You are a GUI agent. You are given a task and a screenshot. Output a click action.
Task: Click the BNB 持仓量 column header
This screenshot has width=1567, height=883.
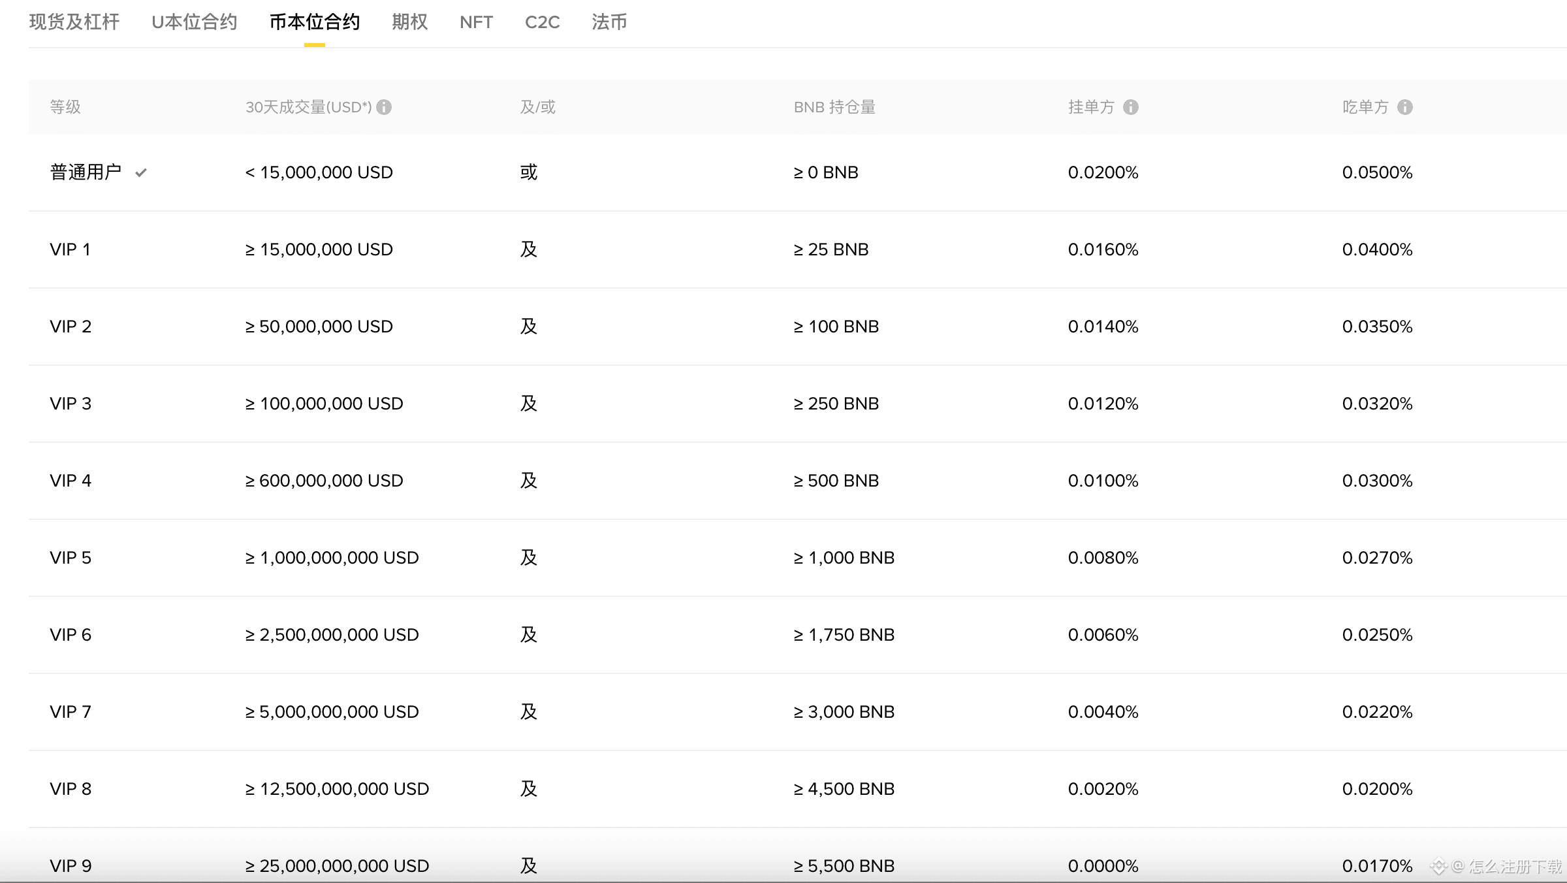(836, 107)
